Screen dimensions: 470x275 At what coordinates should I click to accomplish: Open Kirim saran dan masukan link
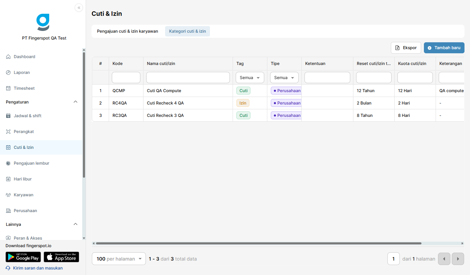click(38, 268)
